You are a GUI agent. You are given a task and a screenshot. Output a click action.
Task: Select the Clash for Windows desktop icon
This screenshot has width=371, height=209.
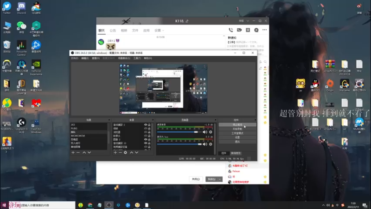36,126
